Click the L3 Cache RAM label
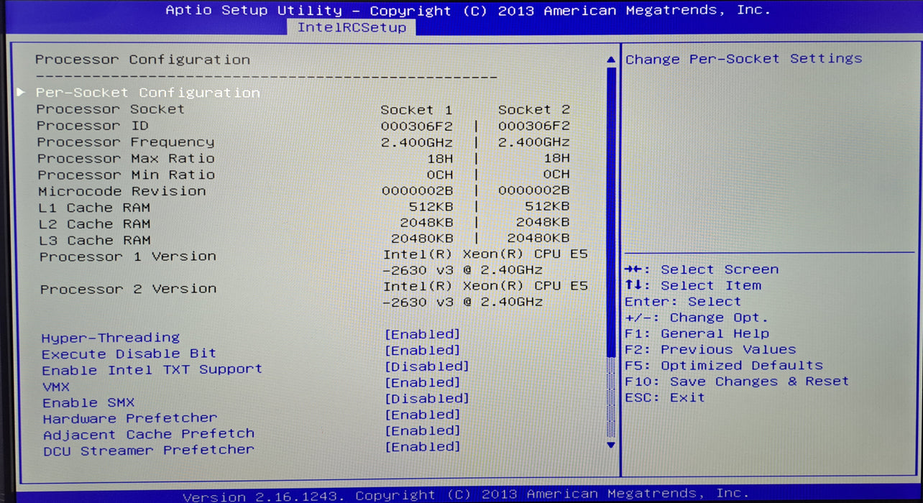This screenshot has width=923, height=503. 95,241
